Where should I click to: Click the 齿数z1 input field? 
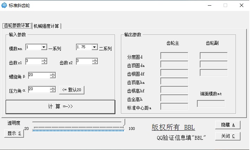tap(33, 61)
